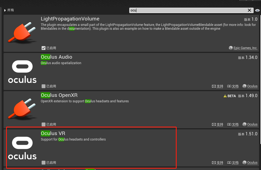The width and height of the screenshot is (261, 170).
Task: Click the envelope icon in Oculus Audio row
Action: click(214, 86)
